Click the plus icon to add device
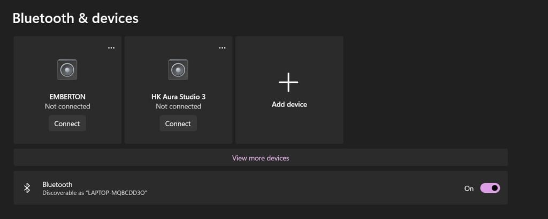 [x=289, y=82]
